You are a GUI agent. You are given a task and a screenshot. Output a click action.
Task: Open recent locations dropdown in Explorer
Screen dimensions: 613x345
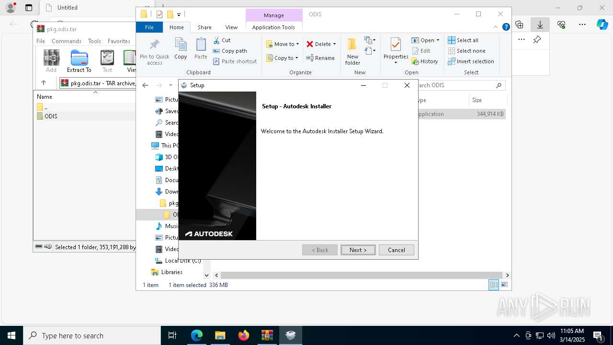(x=170, y=85)
